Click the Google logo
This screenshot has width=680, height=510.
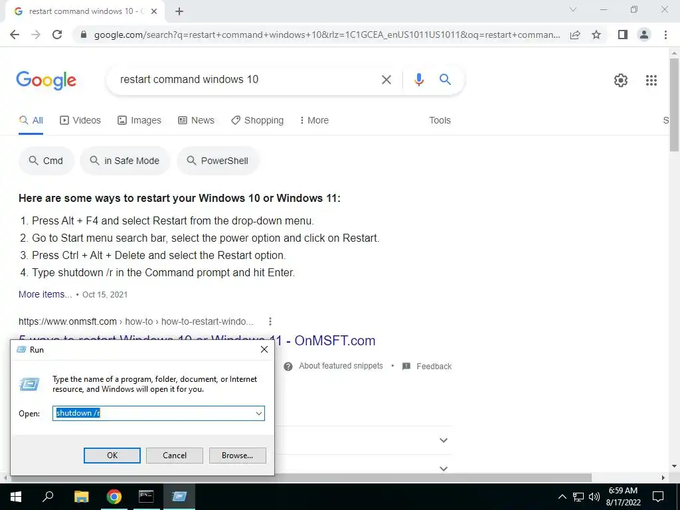(x=46, y=80)
